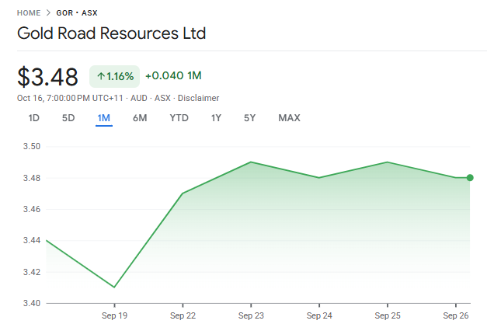Open the Disclaimer link
Image resolution: width=487 pixels, height=331 pixels.
click(x=198, y=98)
